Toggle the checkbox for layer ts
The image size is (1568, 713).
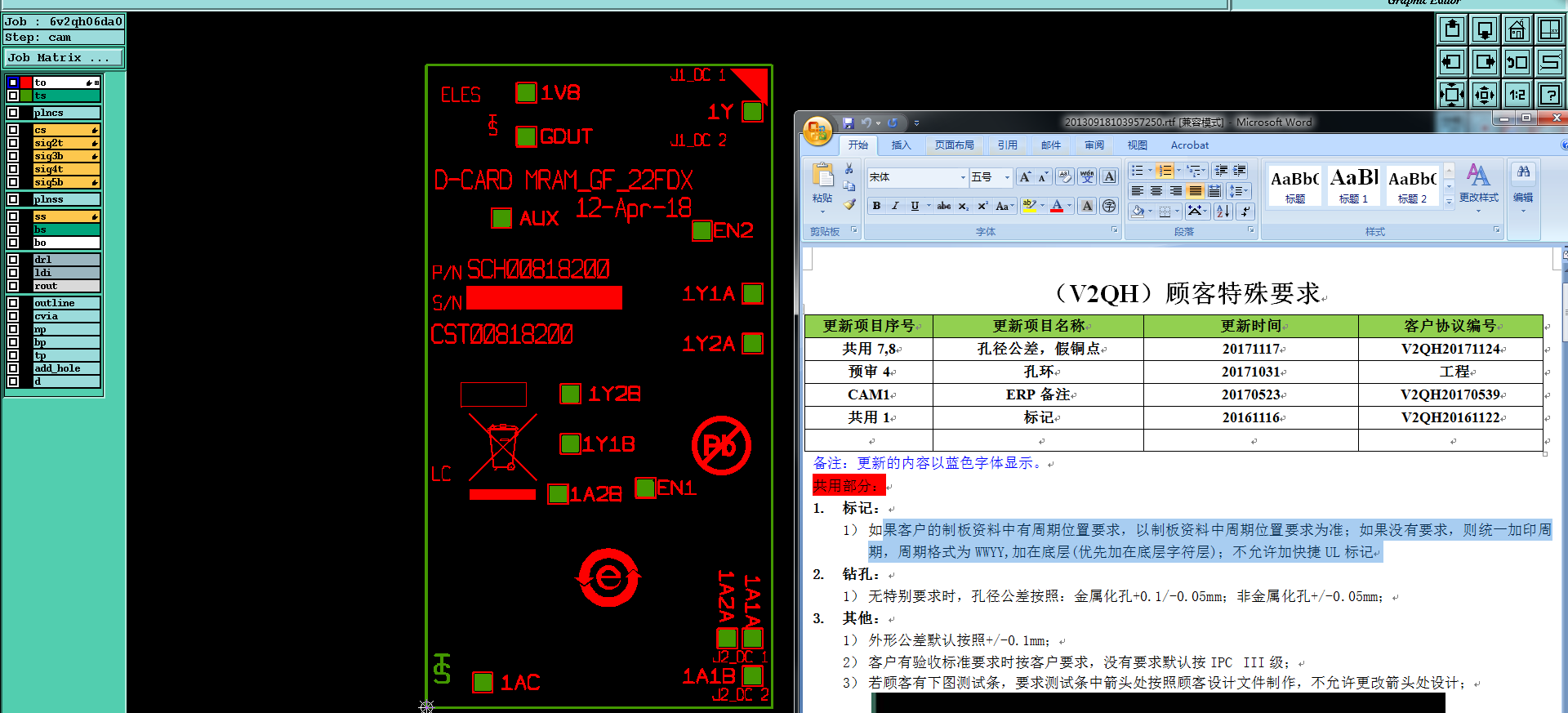13,96
